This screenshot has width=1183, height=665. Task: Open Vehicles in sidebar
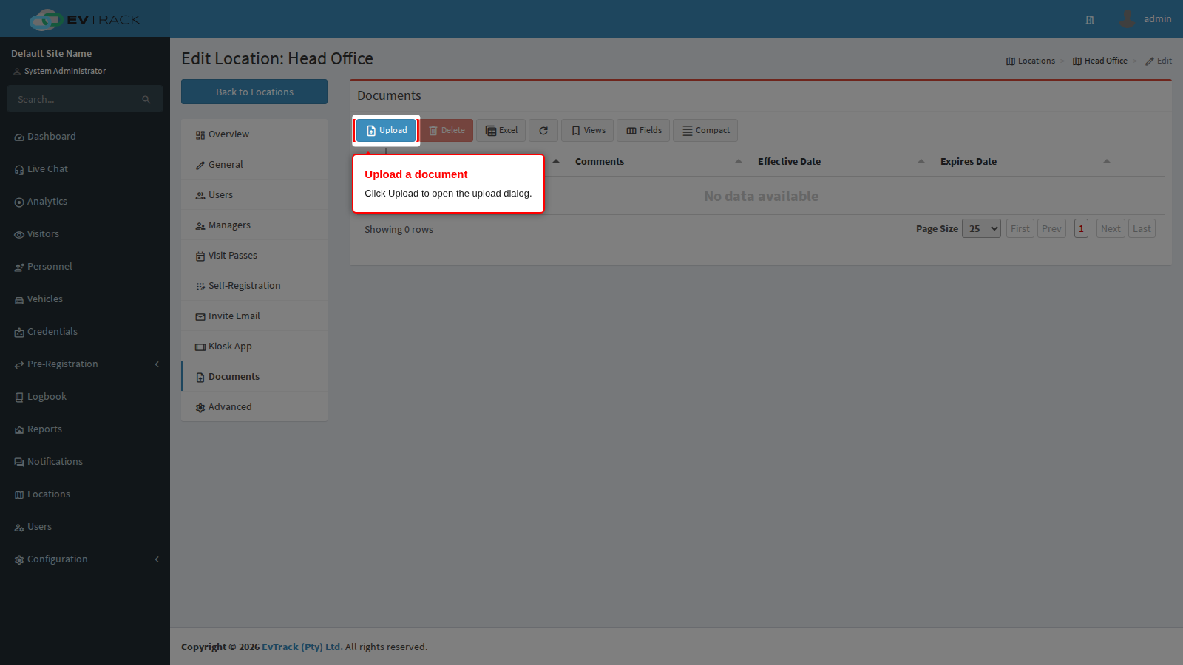(x=85, y=299)
